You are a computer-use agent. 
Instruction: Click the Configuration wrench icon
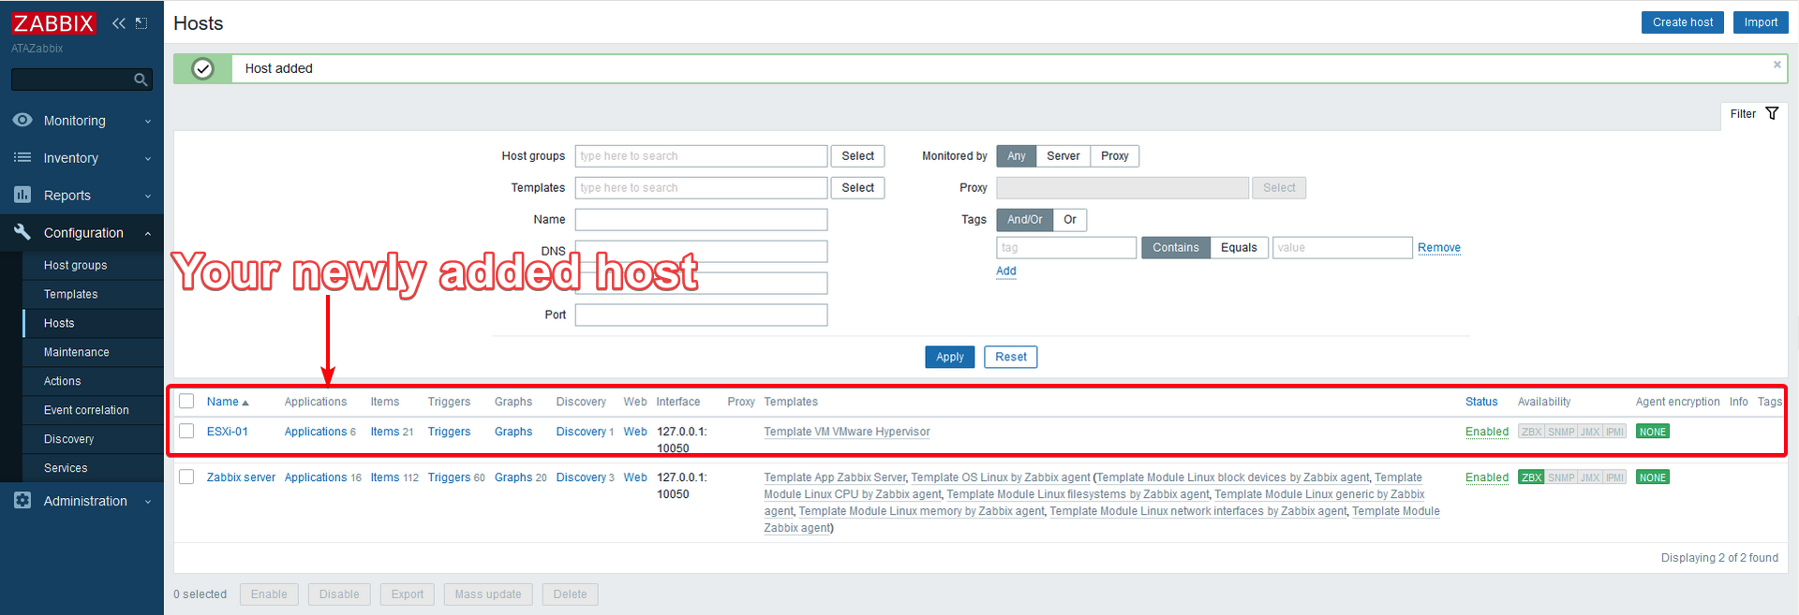[22, 232]
